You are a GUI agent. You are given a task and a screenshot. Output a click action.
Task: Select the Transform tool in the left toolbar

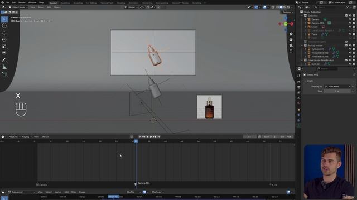4,53
